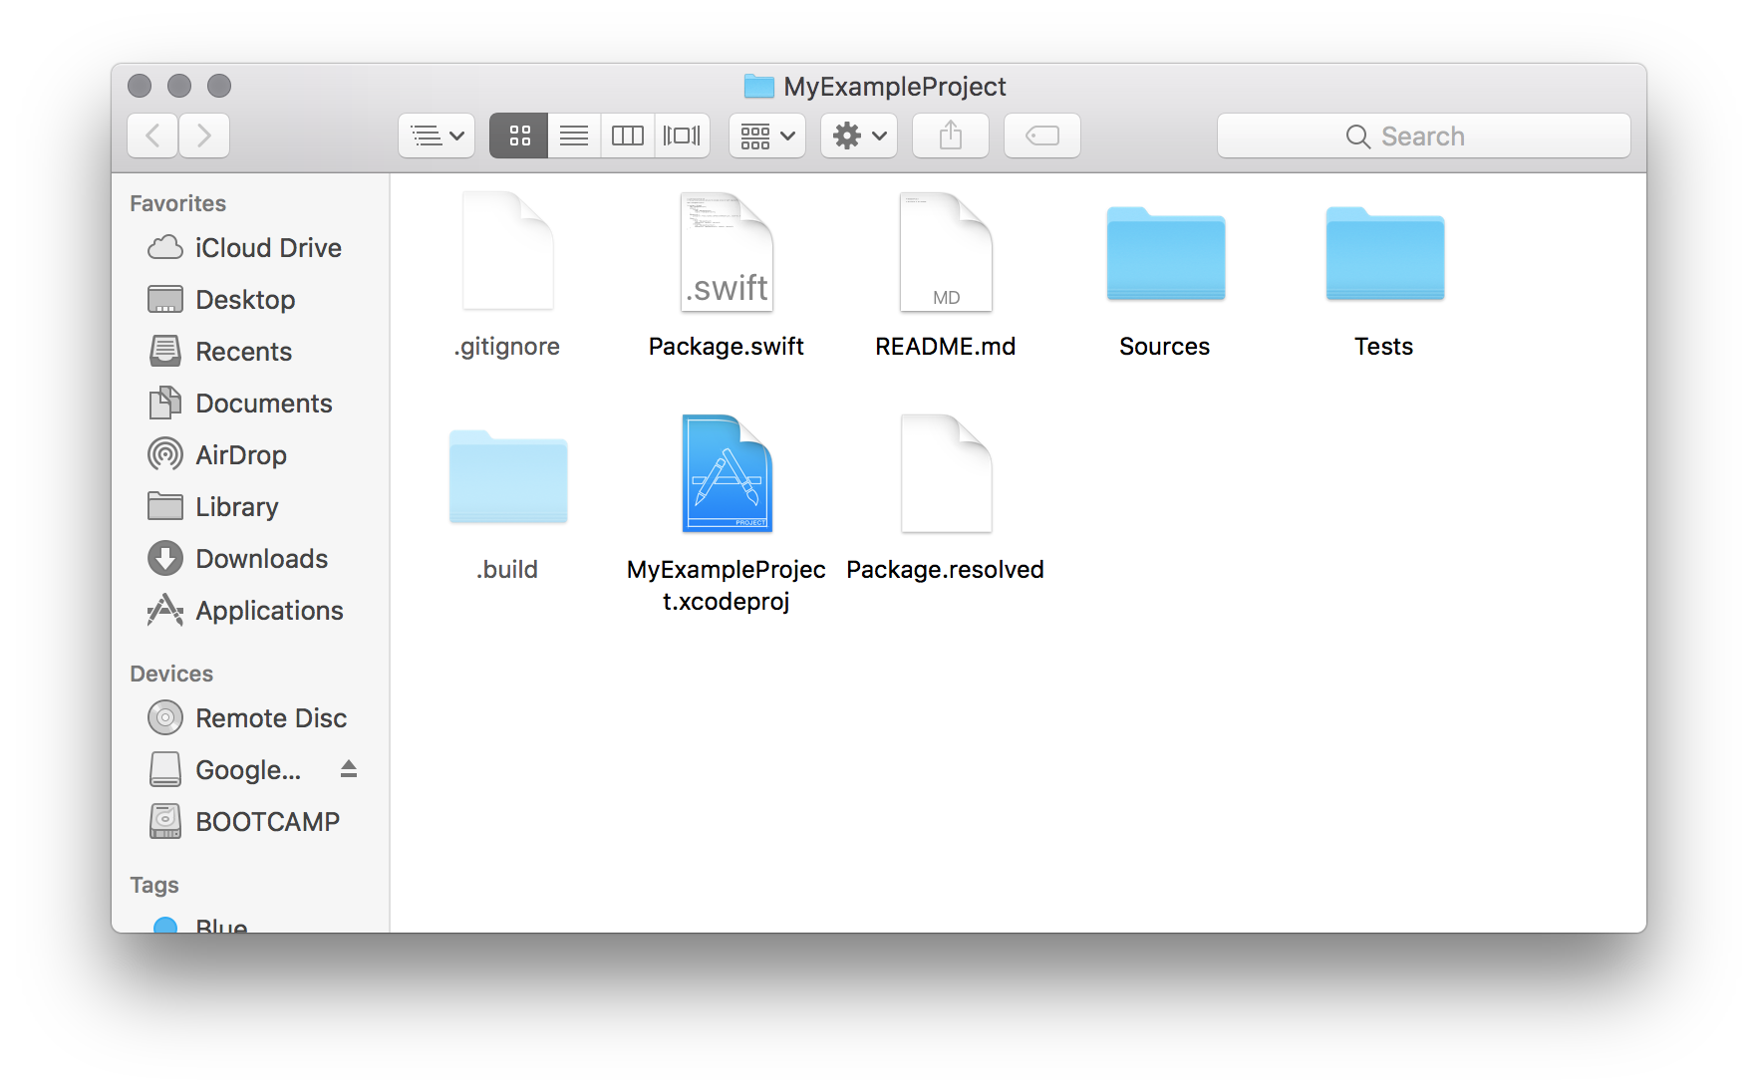Close the Finder window
This screenshot has height=1092, width=1758.
(x=140, y=86)
